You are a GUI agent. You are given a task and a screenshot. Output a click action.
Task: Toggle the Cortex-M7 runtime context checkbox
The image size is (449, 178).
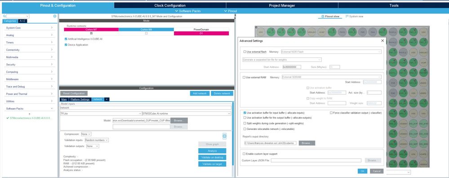pos(91,33)
